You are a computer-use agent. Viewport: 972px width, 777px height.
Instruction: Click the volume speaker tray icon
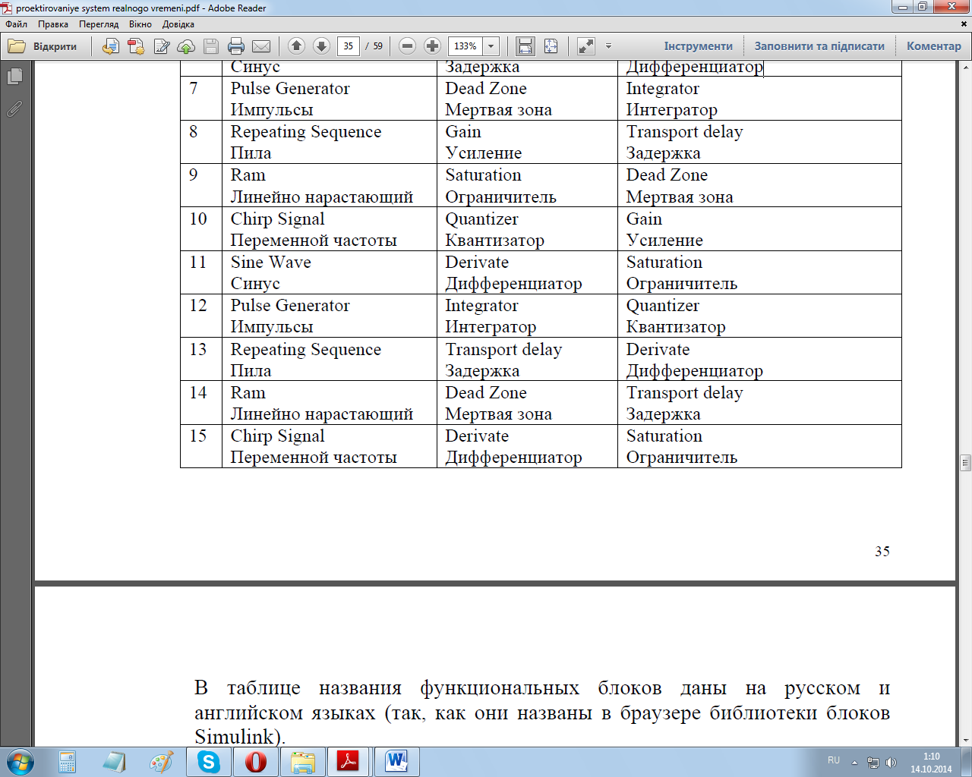pos(892,763)
